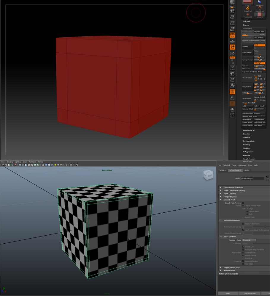Open the Boundary Rules dropdown

point(249,240)
